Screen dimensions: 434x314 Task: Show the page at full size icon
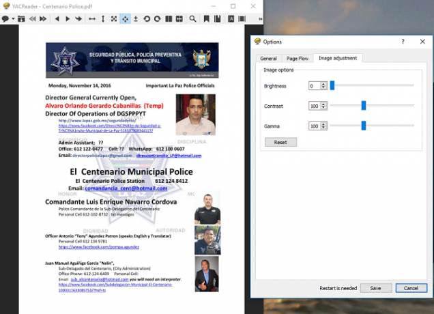tap(114, 19)
